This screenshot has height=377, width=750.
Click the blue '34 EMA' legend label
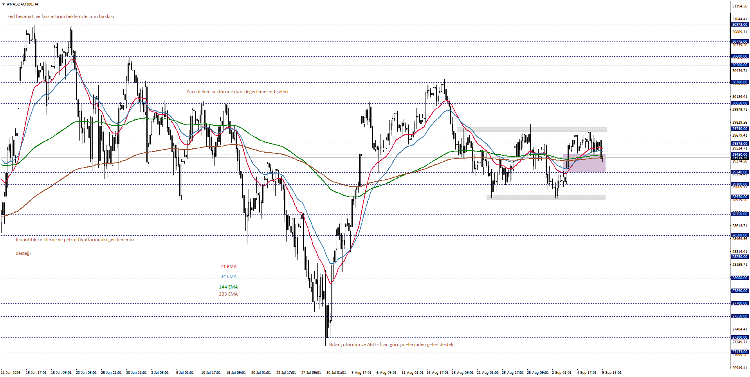229,276
